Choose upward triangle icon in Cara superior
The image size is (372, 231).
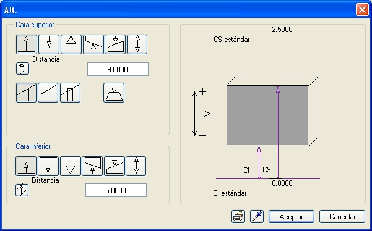click(71, 44)
